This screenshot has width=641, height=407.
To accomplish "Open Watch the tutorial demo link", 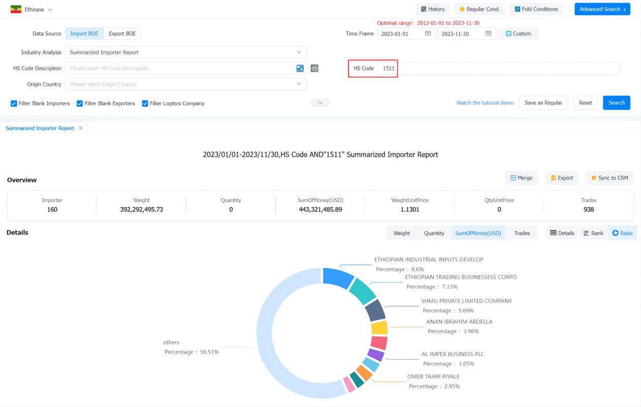I will pos(485,103).
